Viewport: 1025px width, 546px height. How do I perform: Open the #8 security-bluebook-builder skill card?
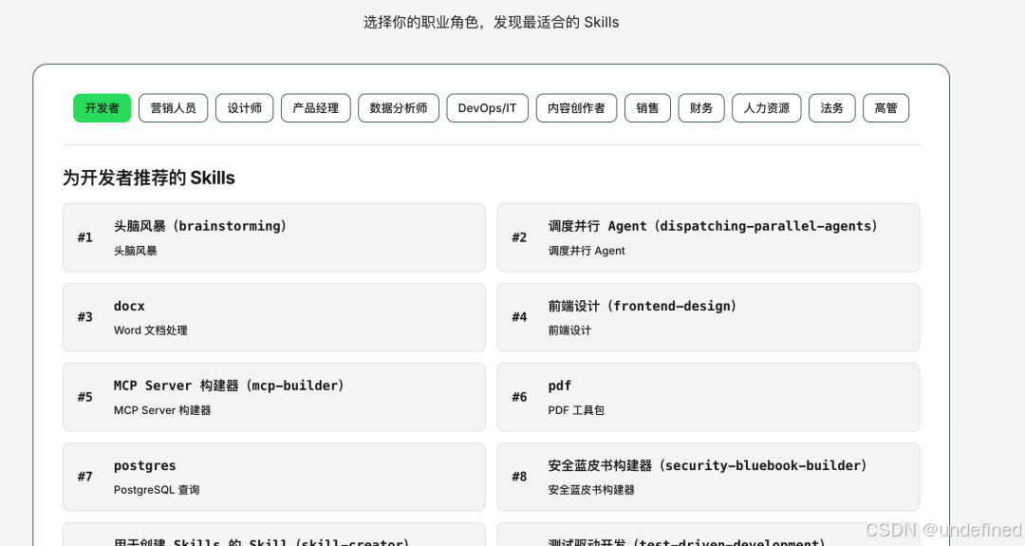click(708, 477)
